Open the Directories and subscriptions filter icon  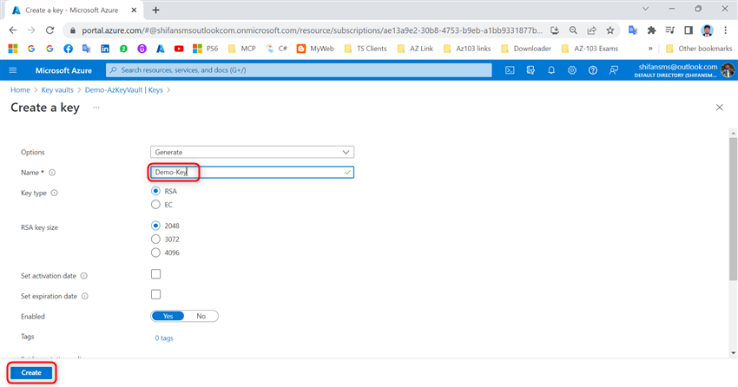pos(530,70)
